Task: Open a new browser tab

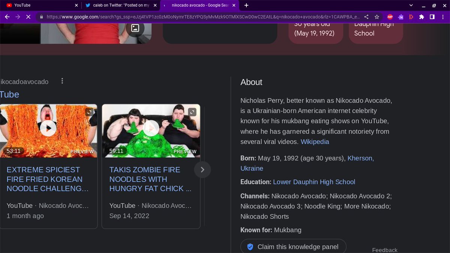Action: point(246,5)
